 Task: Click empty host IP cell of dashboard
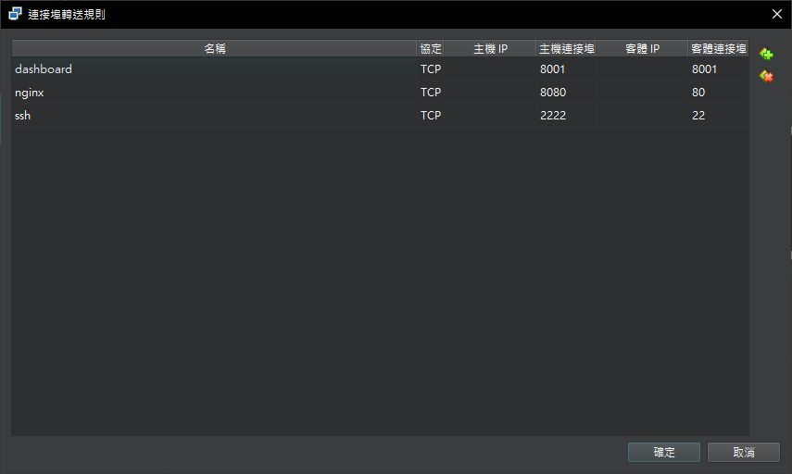[x=490, y=69]
